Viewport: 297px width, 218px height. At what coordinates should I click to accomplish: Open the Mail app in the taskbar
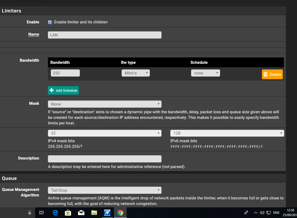pos(81,213)
